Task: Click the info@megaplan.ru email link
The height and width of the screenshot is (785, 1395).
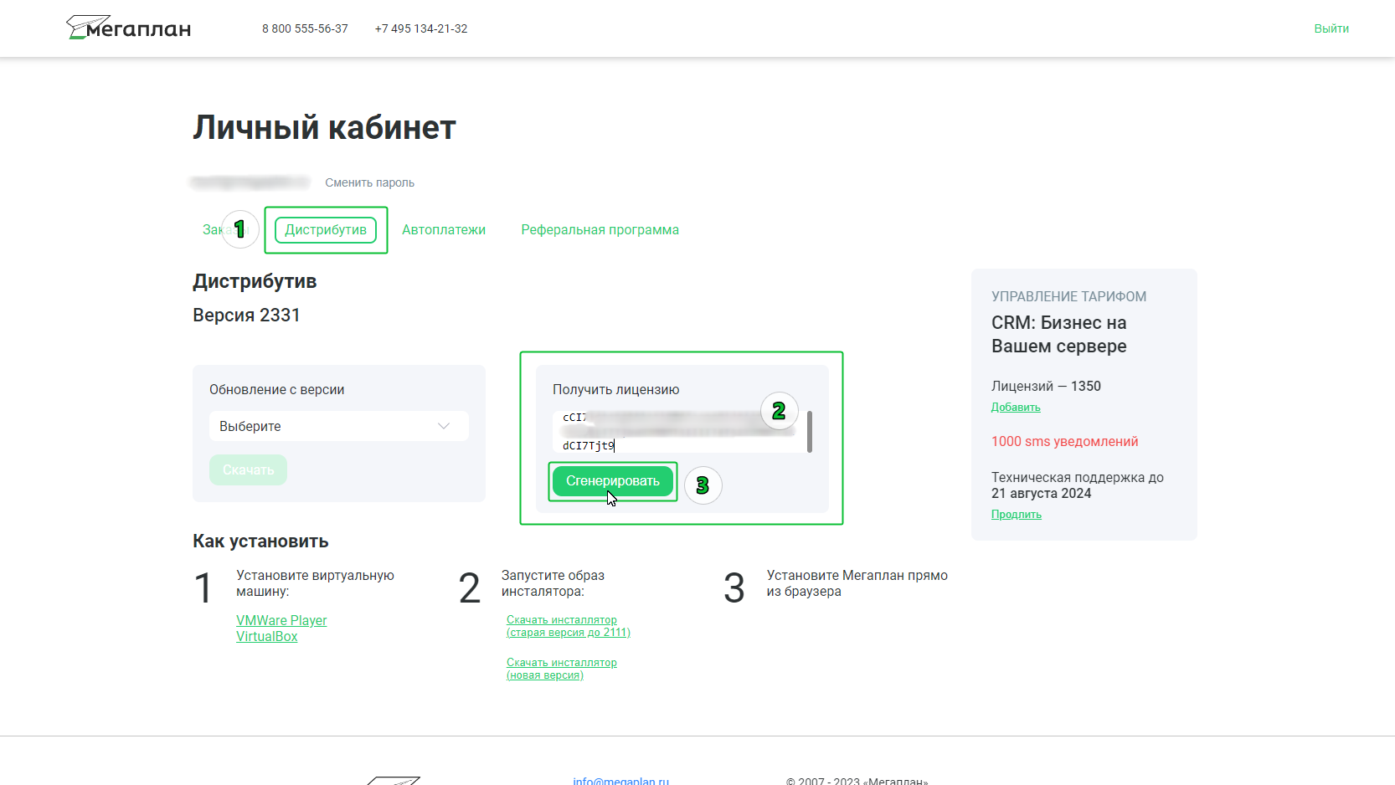Action: 620,781
